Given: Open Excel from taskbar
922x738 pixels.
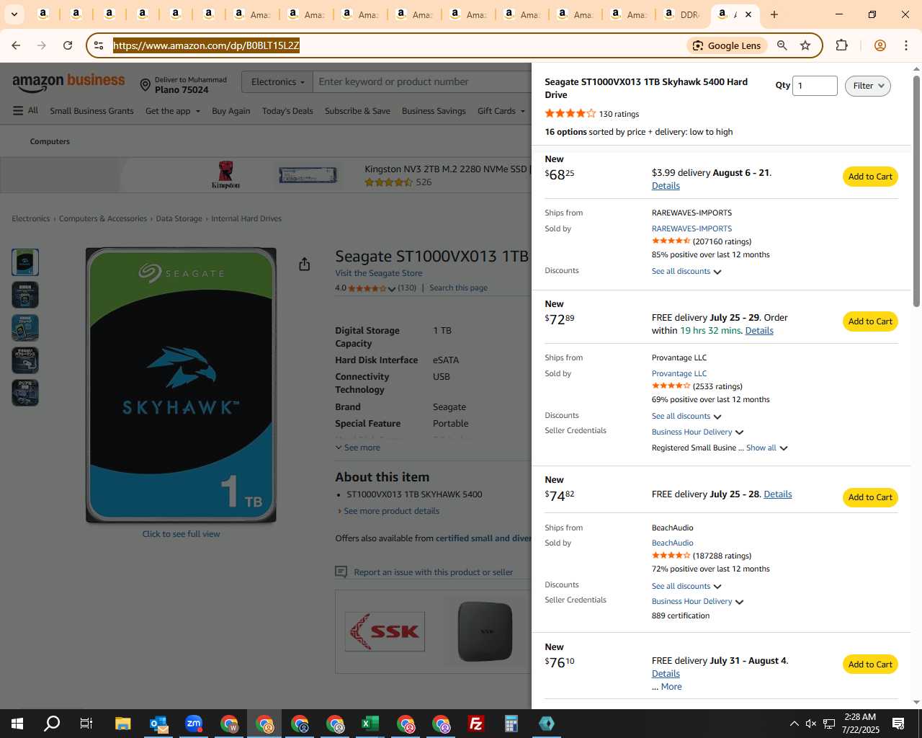Looking at the screenshot, I should (370, 724).
